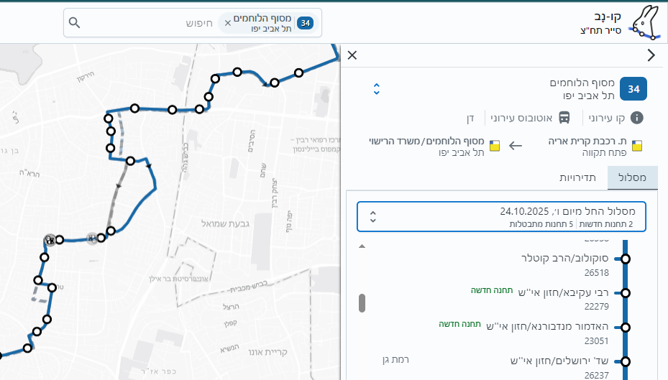Click the scroll-up arrow of the stops list
This screenshot has width=668, height=380.
362,246
